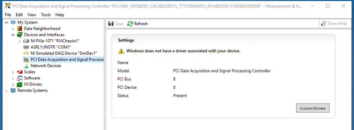Click the NI Simulated DAQ Device USB icon
This screenshot has height=130, width=354.
[x=26, y=53]
